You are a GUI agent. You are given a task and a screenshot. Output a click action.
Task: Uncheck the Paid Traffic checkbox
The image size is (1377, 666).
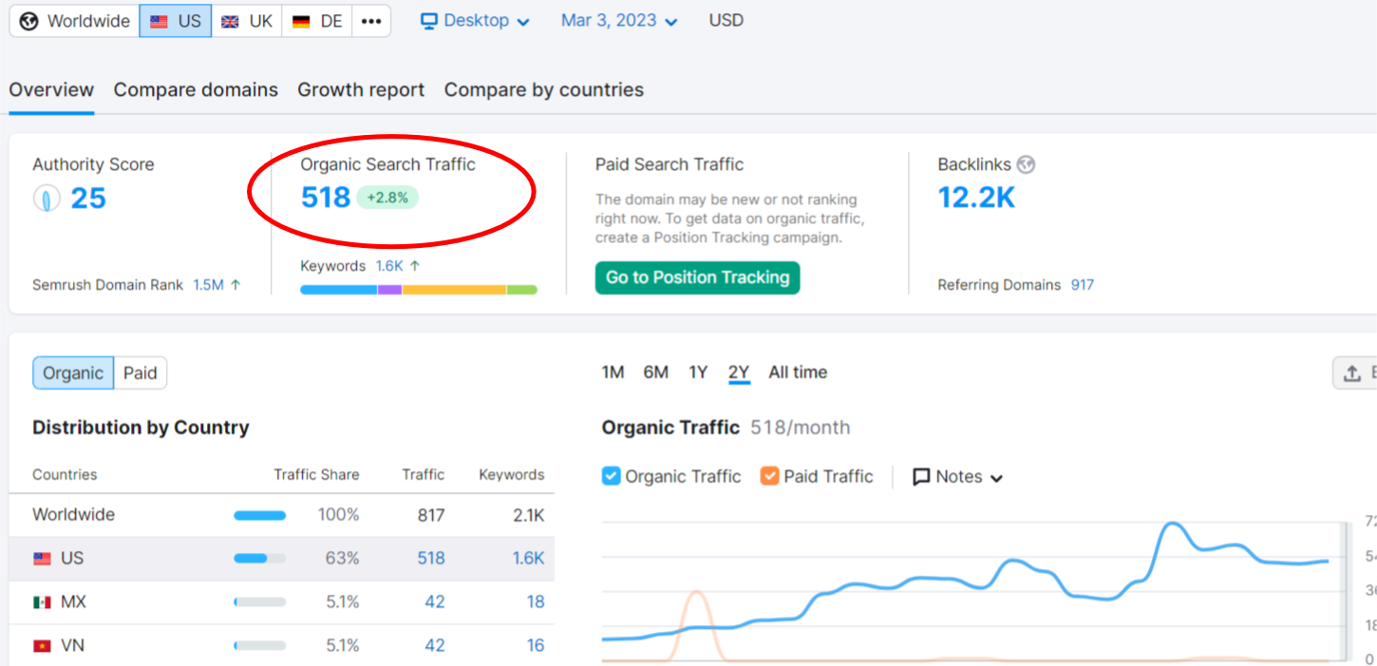[770, 476]
